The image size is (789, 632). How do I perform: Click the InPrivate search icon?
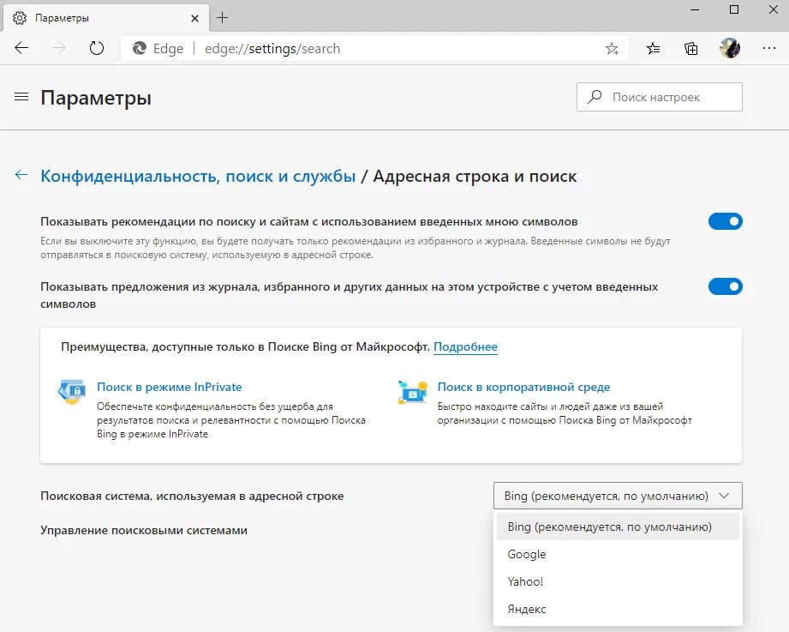[71, 392]
